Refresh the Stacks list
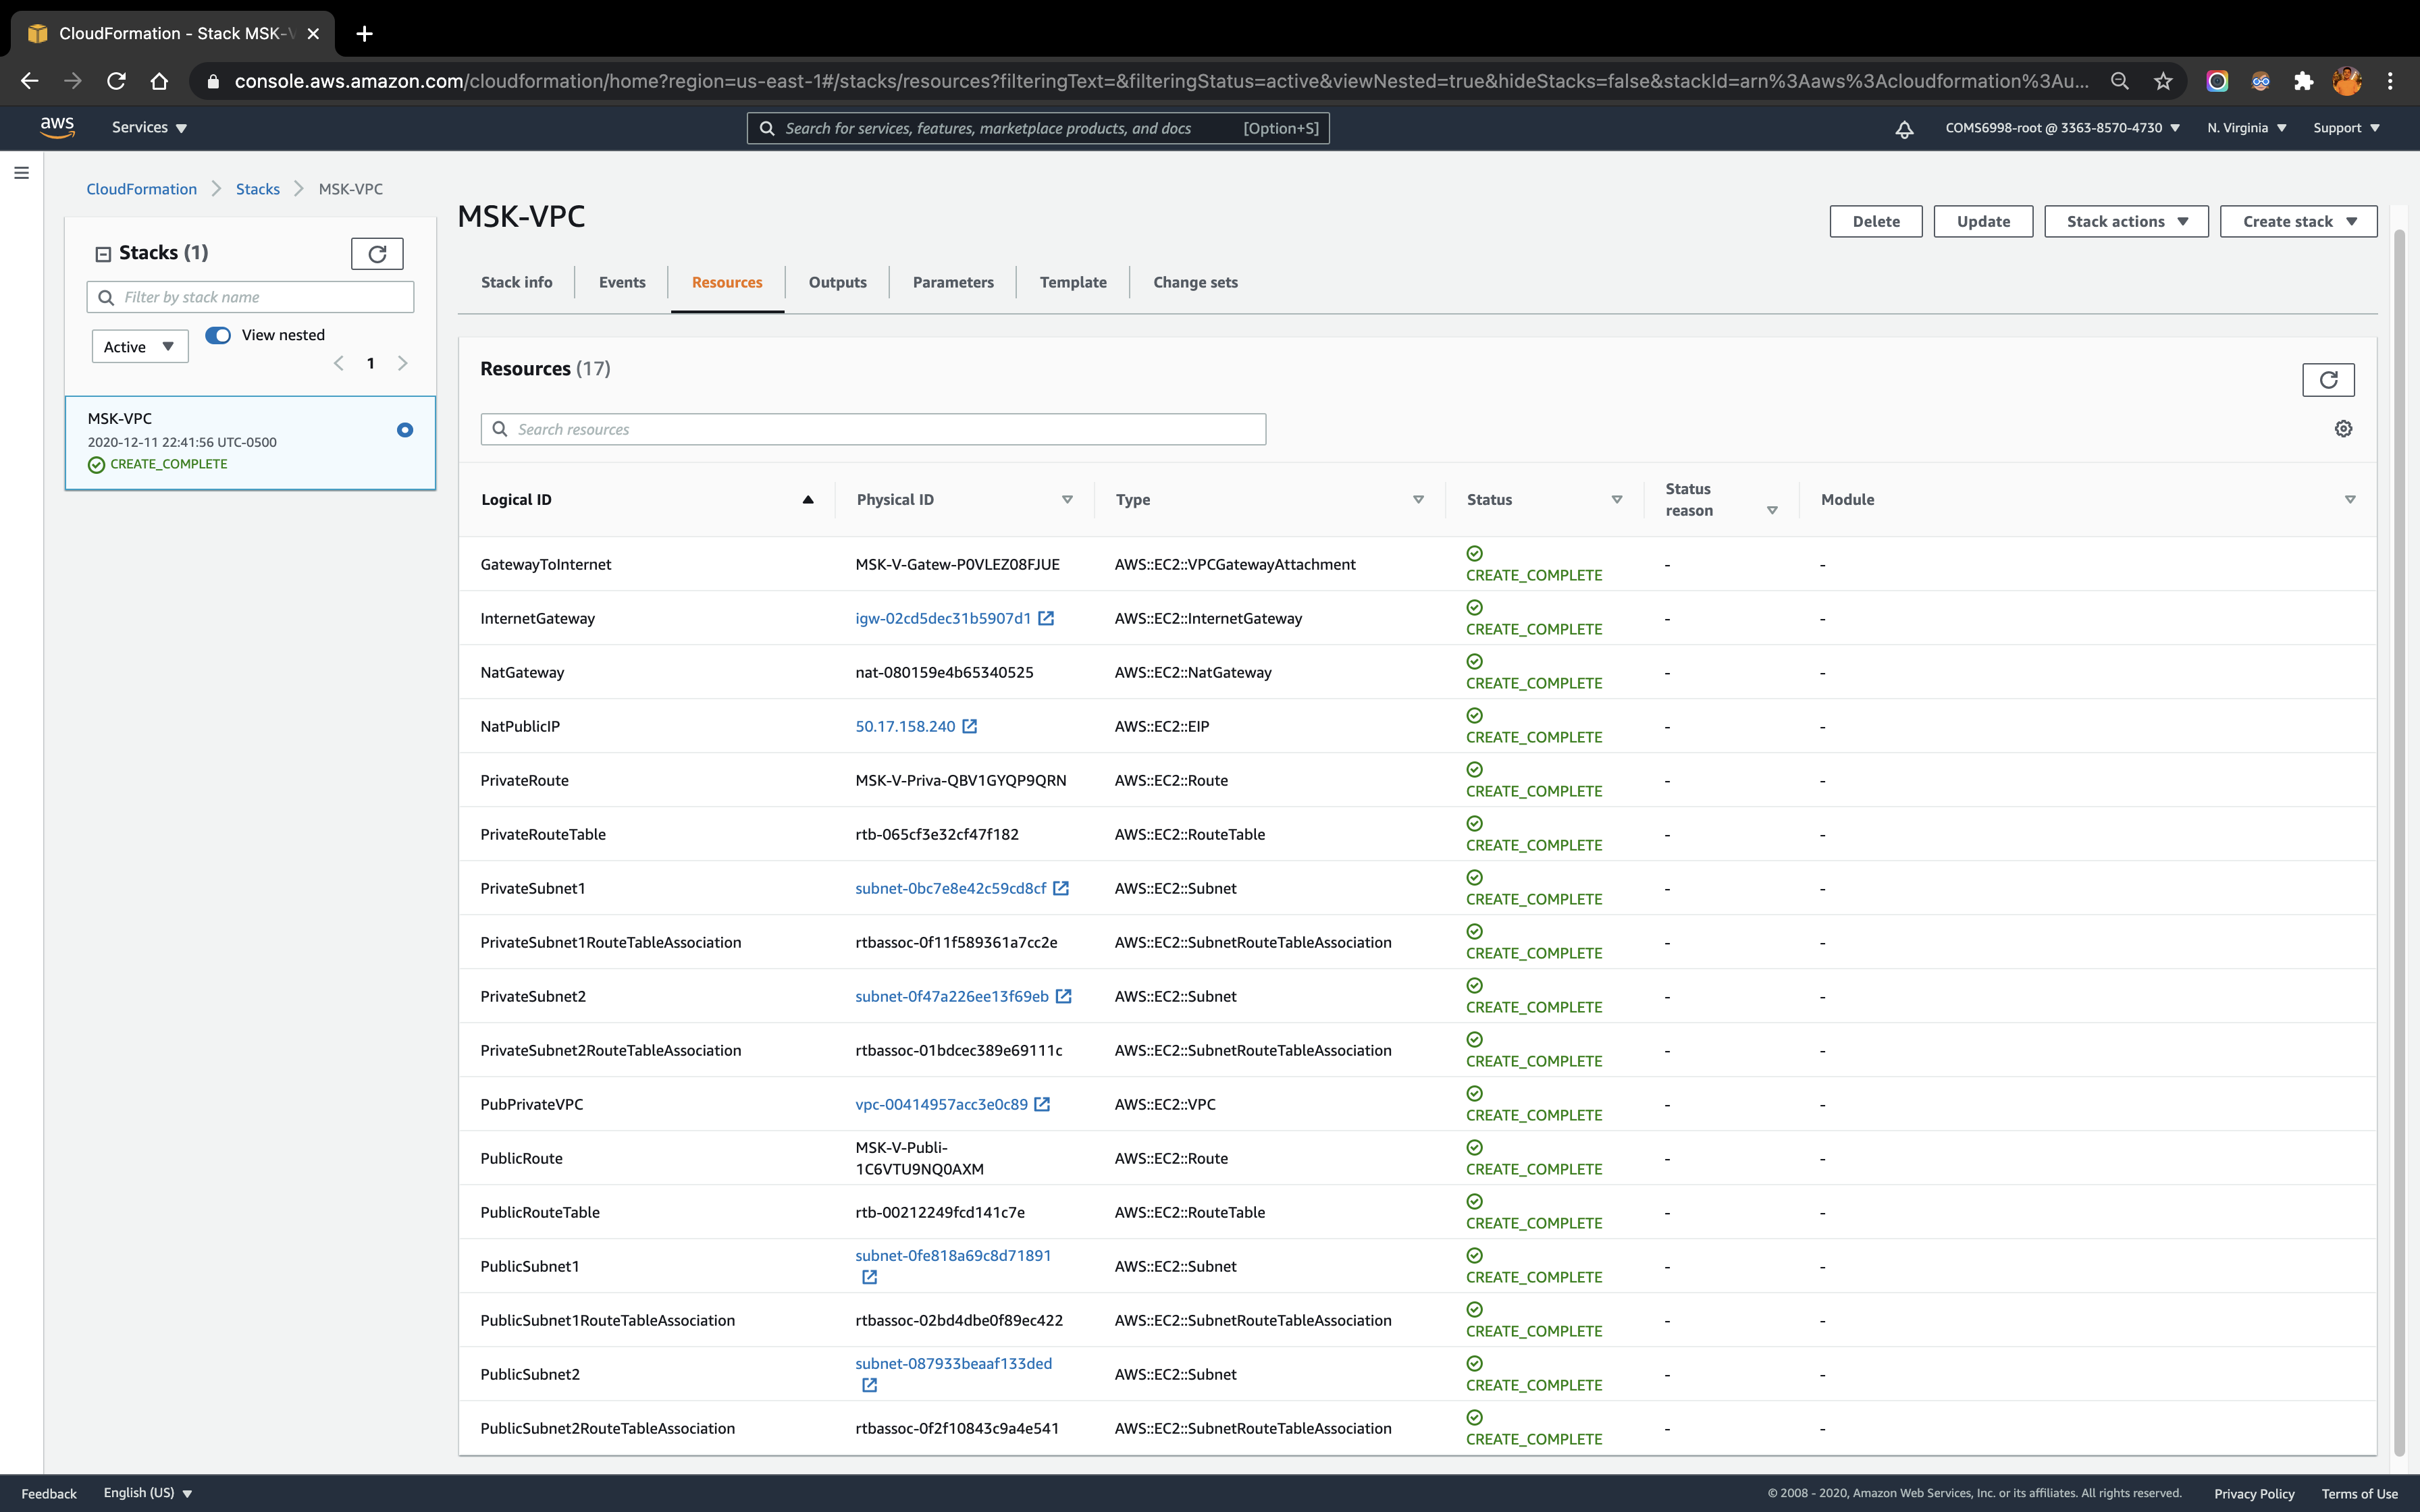Viewport: 2420px width, 1512px height. 377,254
